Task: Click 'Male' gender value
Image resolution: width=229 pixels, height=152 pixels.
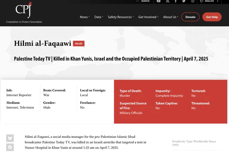Action: (x=47, y=107)
